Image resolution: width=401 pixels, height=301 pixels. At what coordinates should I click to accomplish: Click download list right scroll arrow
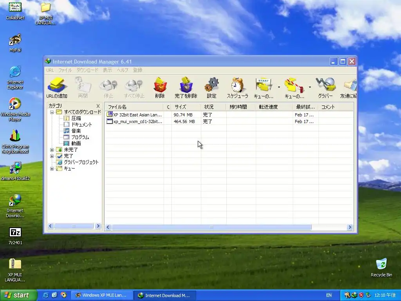point(350,227)
